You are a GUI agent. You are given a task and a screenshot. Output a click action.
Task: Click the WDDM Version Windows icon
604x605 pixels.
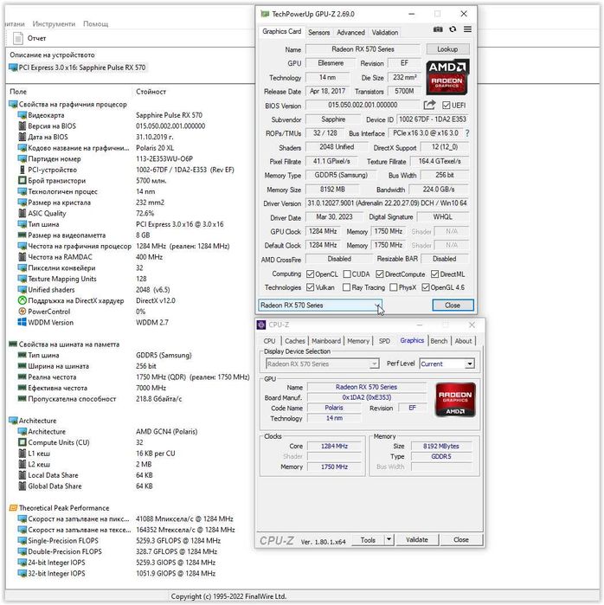pyautogui.click(x=22, y=322)
